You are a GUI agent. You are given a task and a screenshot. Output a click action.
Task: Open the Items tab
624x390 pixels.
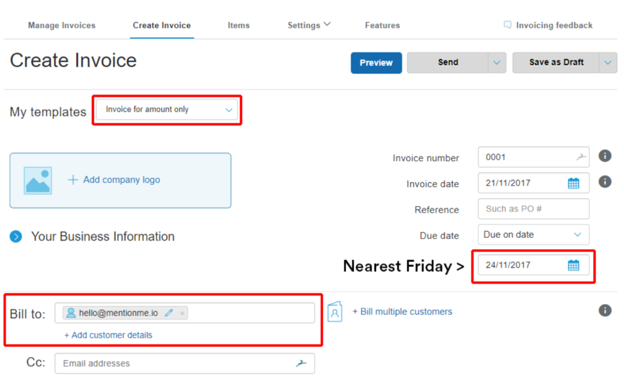(x=239, y=26)
